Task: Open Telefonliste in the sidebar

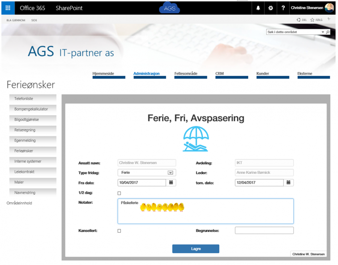Action: click(x=33, y=98)
